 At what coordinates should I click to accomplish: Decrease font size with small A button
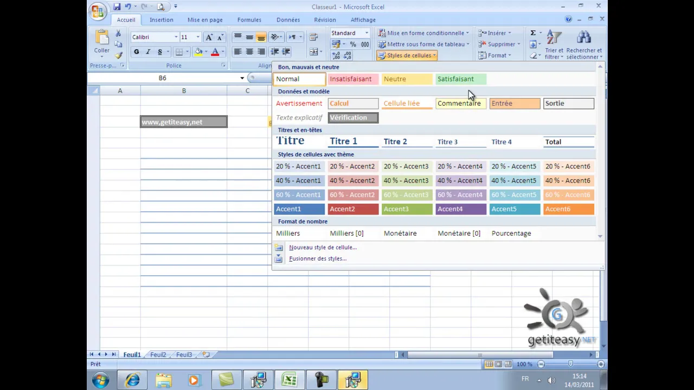pyautogui.click(x=220, y=37)
